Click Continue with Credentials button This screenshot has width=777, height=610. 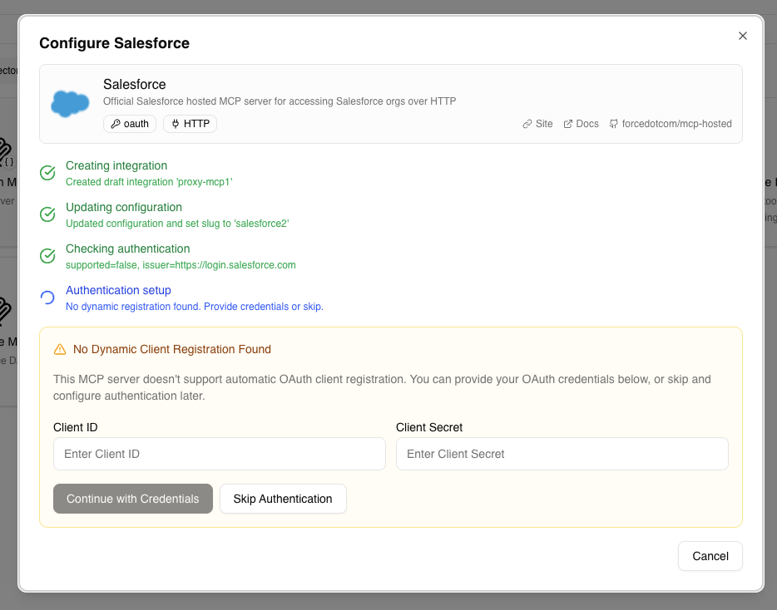pyautogui.click(x=133, y=499)
